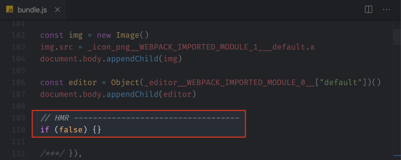Click line number 106 in the gutter
Viewport: 401px width, 160px height.
(18, 83)
